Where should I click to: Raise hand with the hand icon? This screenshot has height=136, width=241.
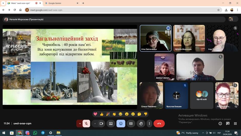coord(141,123)
